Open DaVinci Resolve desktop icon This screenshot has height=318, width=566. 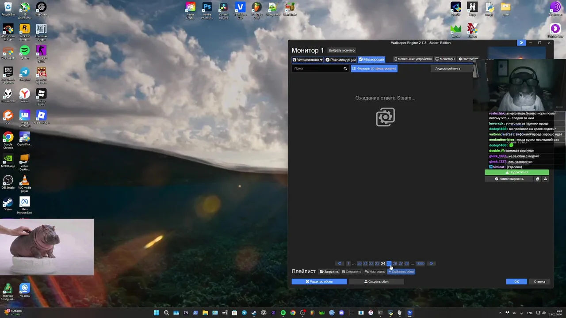(224, 11)
